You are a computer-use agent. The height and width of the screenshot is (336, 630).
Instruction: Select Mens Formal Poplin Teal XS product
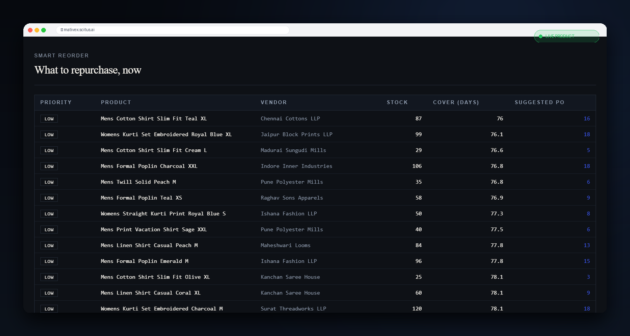pos(141,198)
